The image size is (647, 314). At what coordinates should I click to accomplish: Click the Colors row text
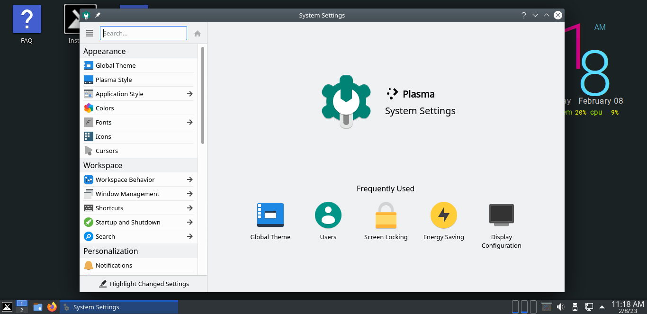coord(105,108)
